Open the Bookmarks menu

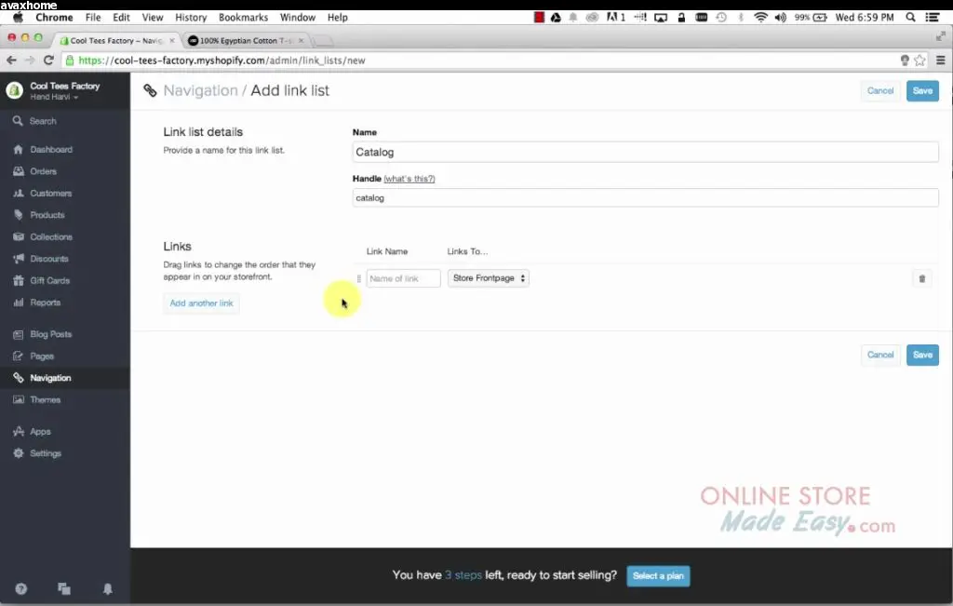243,17
